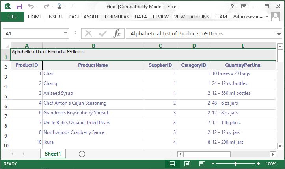Switch to Page Break Preview
The height and width of the screenshot is (169, 285).
[202, 164]
